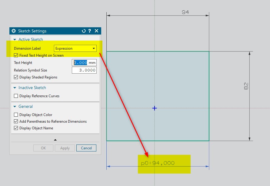Enable Display Object Color
Viewport: 270px width, 186px height.
[x=16, y=115]
